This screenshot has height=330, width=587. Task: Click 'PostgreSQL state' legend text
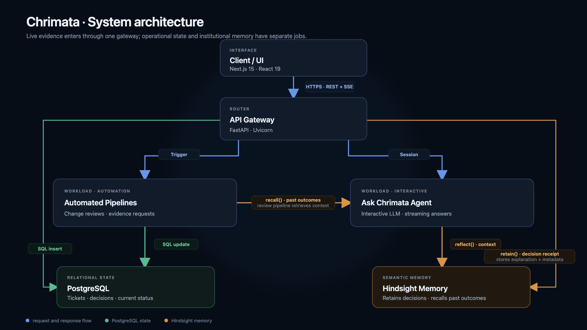pos(131,321)
